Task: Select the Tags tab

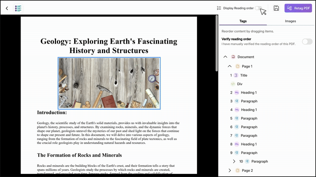Action: pos(243,21)
